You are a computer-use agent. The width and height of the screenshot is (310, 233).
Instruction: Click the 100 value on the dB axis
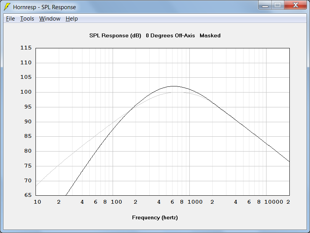pyautogui.click(x=26, y=92)
